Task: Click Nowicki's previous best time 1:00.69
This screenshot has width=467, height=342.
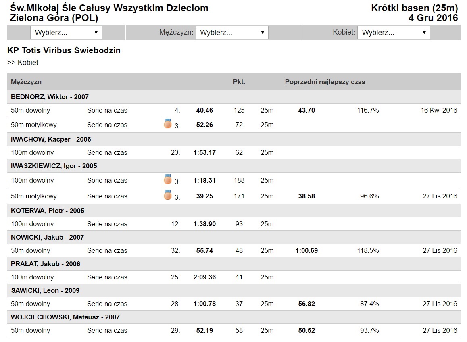Action: (306, 250)
